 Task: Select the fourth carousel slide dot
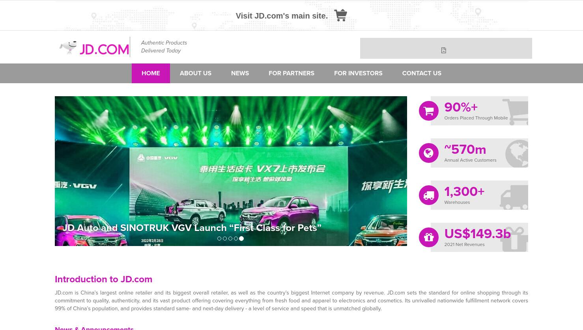(x=236, y=239)
